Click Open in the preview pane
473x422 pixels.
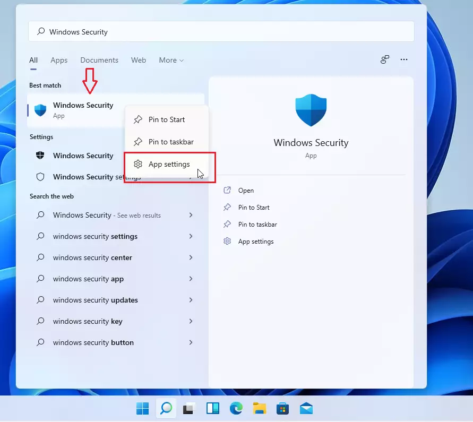click(246, 191)
